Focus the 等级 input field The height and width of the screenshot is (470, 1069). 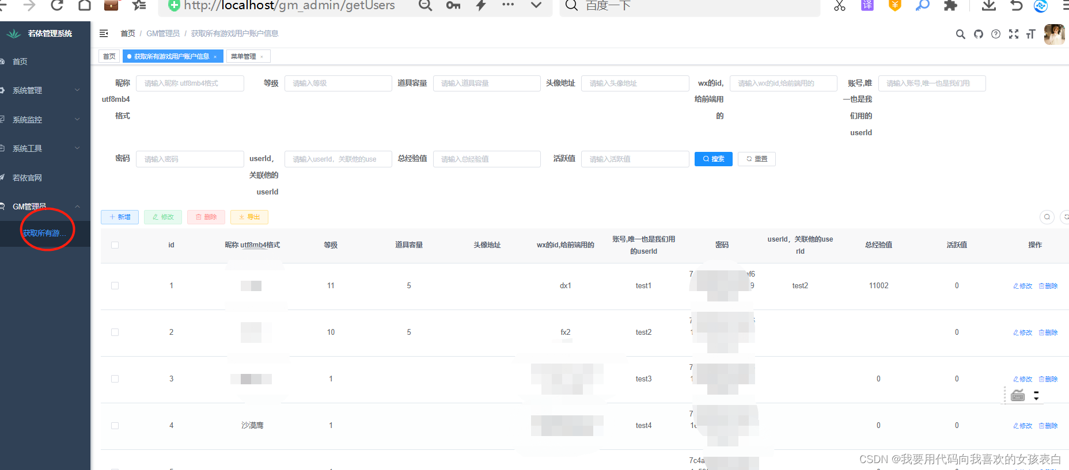(338, 83)
